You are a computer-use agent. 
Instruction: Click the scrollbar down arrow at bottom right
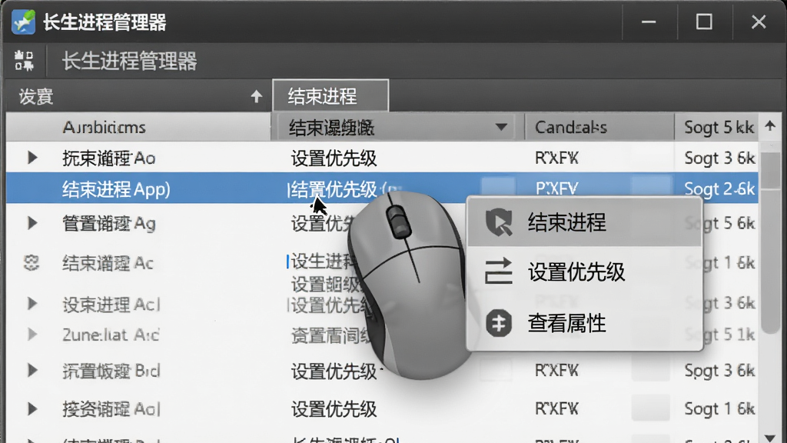[x=770, y=438]
